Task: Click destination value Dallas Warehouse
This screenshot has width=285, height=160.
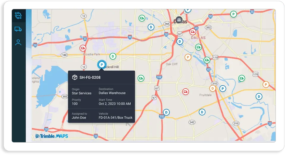Action: click(x=112, y=93)
